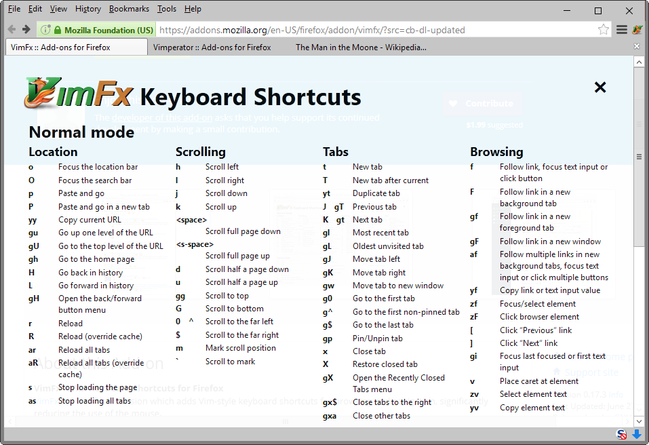Click 'Click browser element' text
The height and width of the screenshot is (445, 649).
click(539, 317)
